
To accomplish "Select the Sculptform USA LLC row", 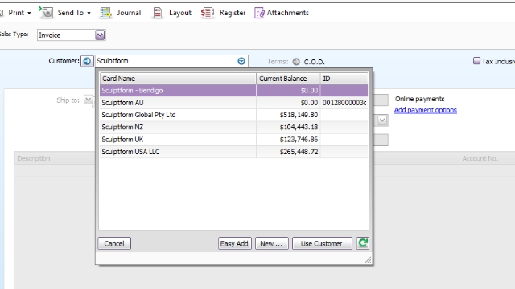I will point(233,152).
